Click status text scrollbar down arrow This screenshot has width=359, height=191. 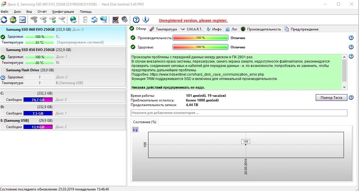coord(344,87)
